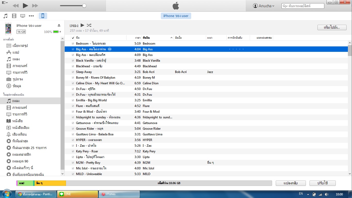Uncheck MILD - Unloveable checkbox
352x198 pixels.
click(x=73, y=174)
